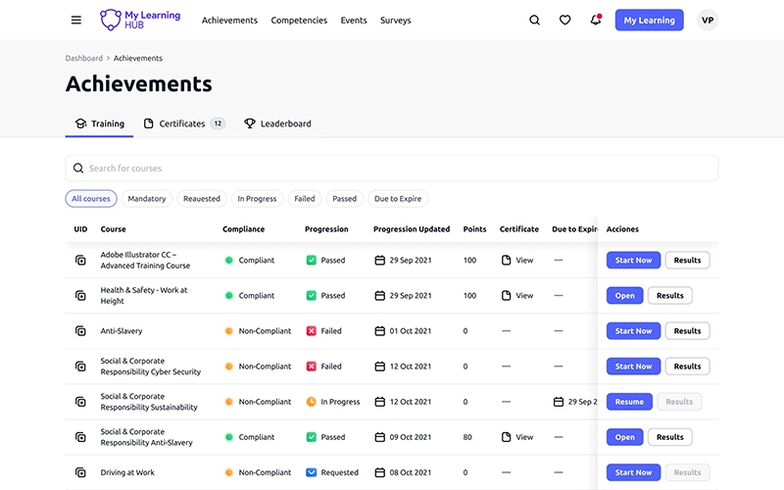The image size is (784, 490).
Task: Select the Failed filter chip
Action: click(x=305, y=199)
